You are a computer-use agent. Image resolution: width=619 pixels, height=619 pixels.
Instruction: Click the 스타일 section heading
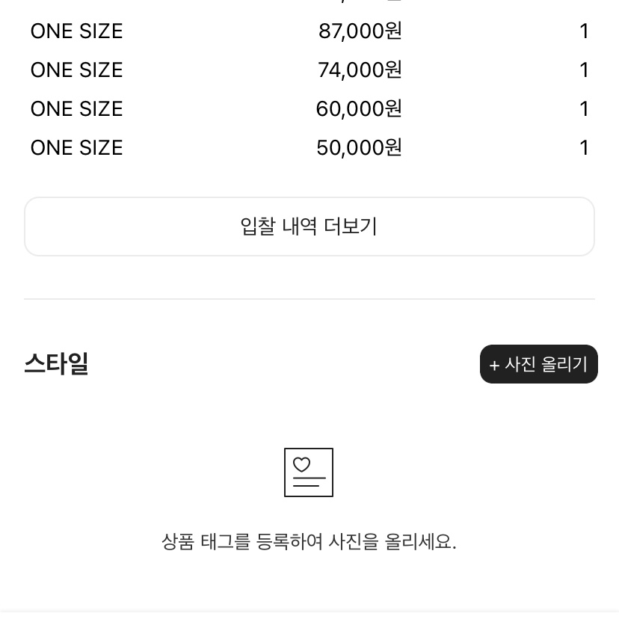click(56, 363)
